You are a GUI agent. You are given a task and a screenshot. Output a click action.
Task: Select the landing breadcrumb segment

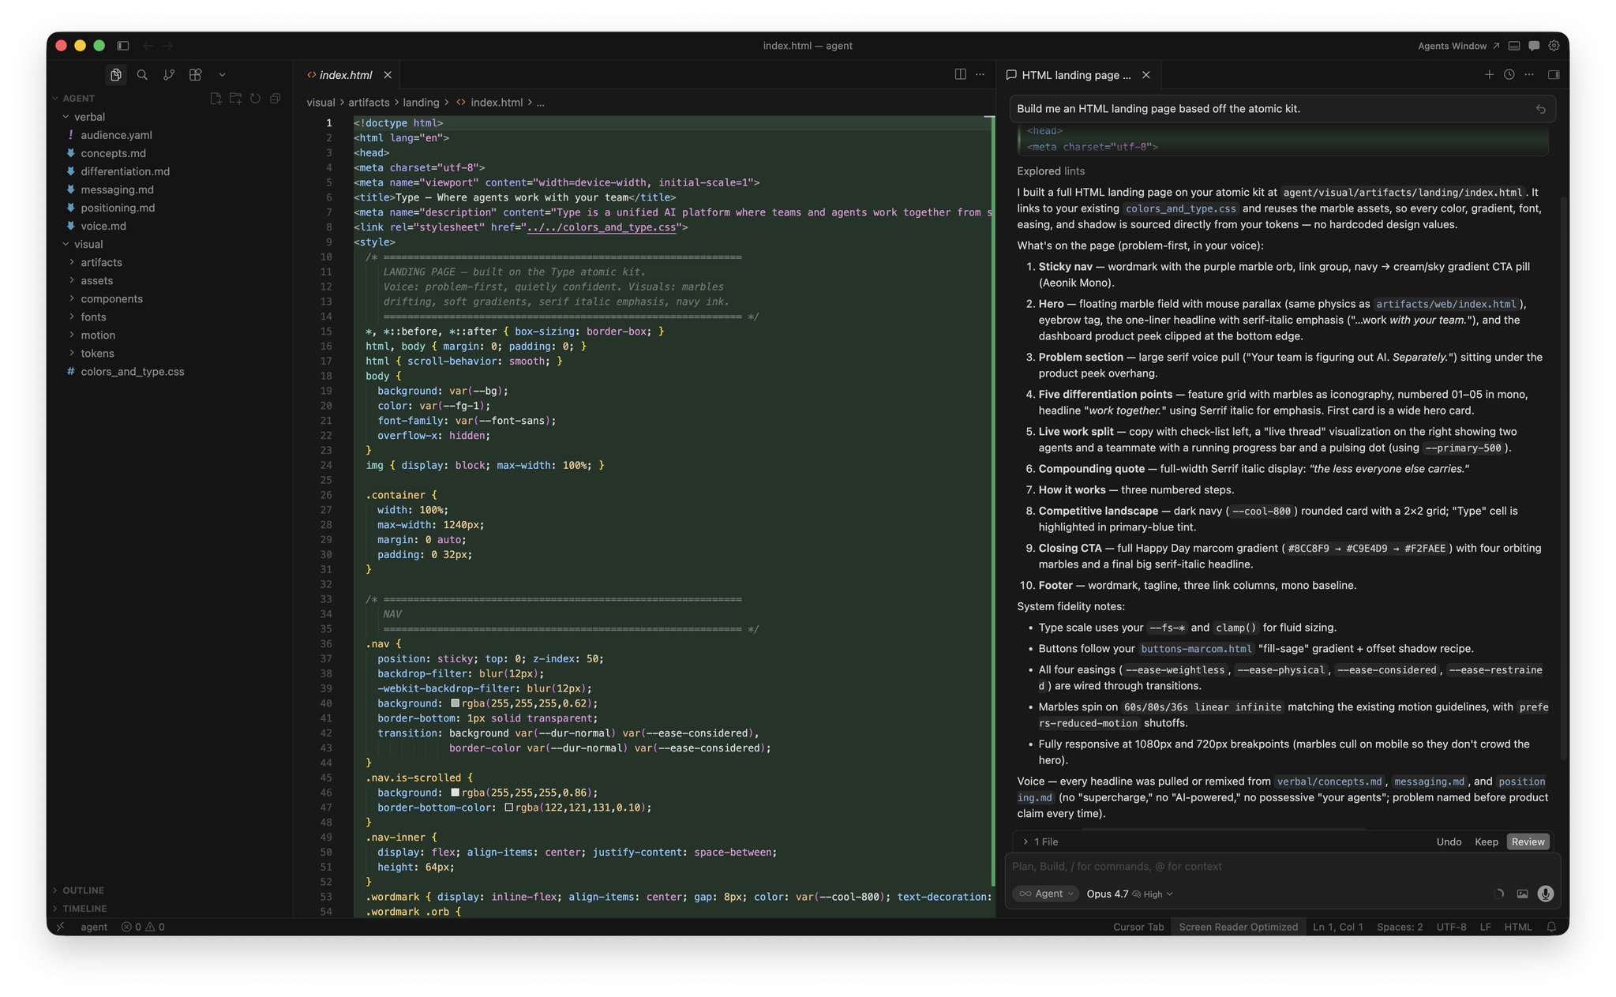[x=421, y=103]
